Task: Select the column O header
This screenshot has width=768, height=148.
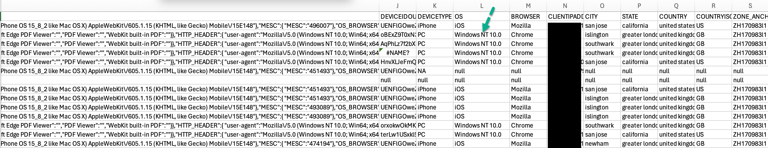Action: pyautogui.click(x=602, y=6)
